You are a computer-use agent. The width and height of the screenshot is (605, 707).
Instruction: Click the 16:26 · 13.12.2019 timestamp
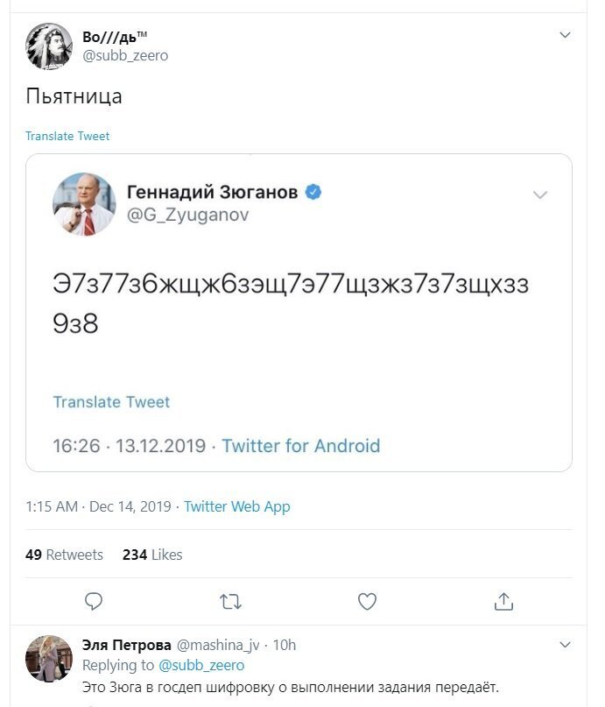[130, 446]
